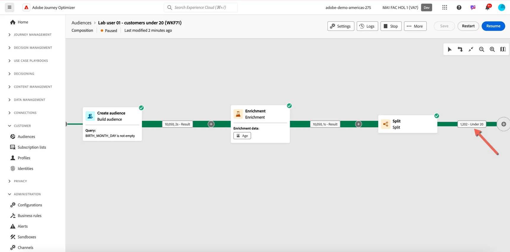Open the hamburger navigation menu
The height and width of the screenshot is (252, 510).
coord(9,7)
